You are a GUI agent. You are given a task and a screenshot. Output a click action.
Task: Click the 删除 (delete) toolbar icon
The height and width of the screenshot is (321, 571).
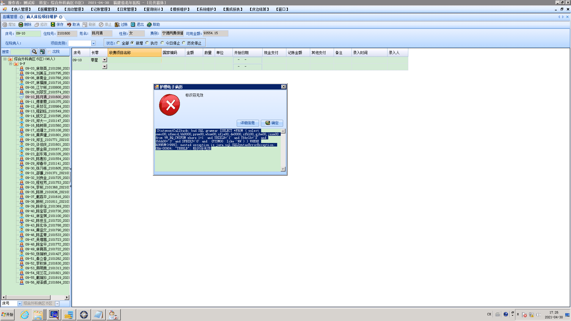click(21, 25)
